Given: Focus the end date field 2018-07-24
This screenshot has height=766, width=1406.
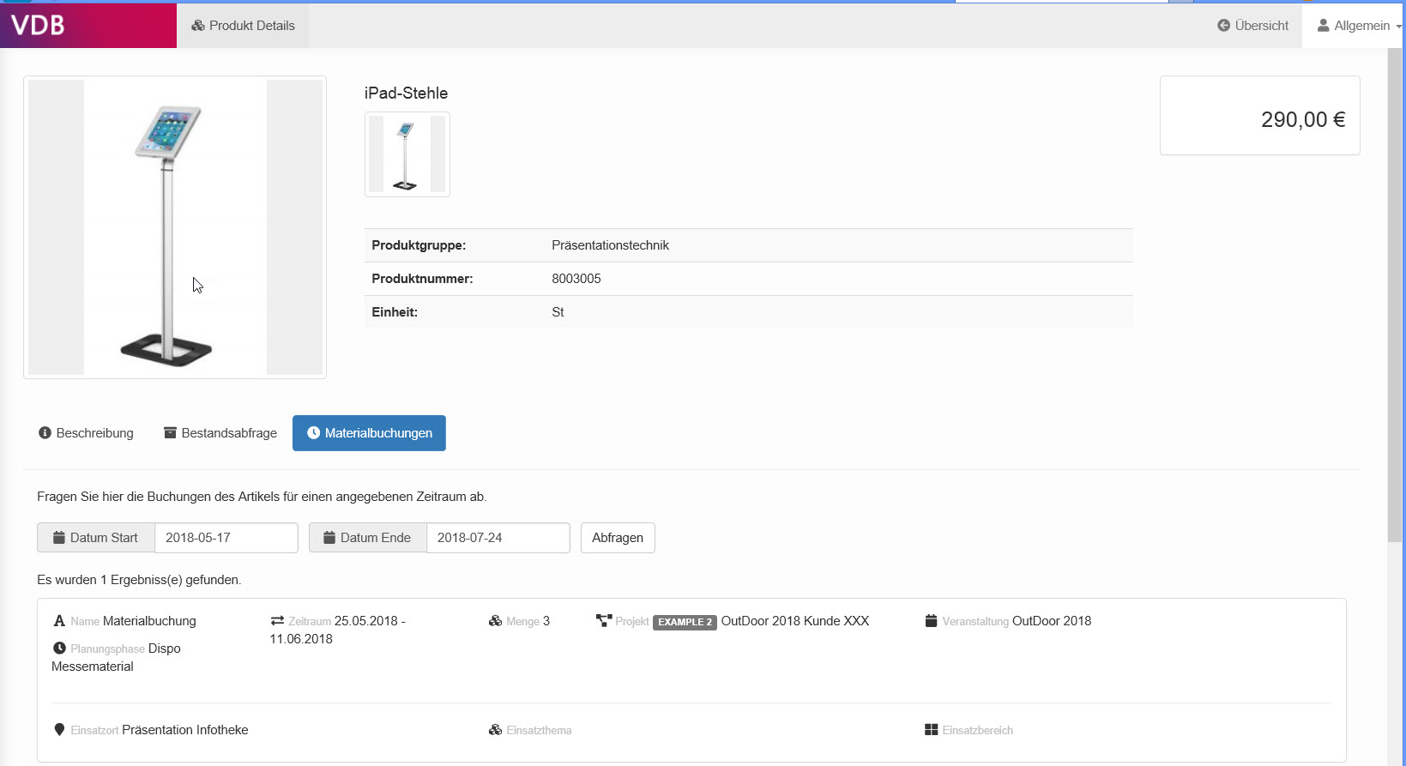Looking at the screenshot, I should 498,538.
